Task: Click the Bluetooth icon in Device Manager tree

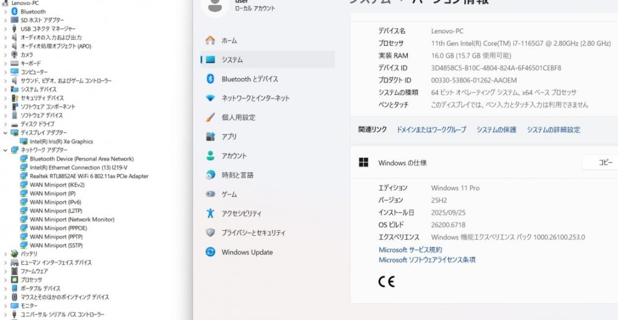Action: click(15, 11)
